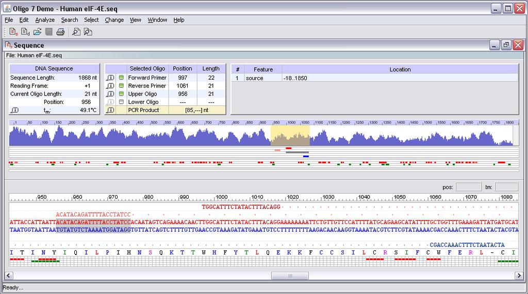The height and width of the screenshot is (294, 528).
Task: Click the first magnifier search icon
Action: click(x=76, y=32)
